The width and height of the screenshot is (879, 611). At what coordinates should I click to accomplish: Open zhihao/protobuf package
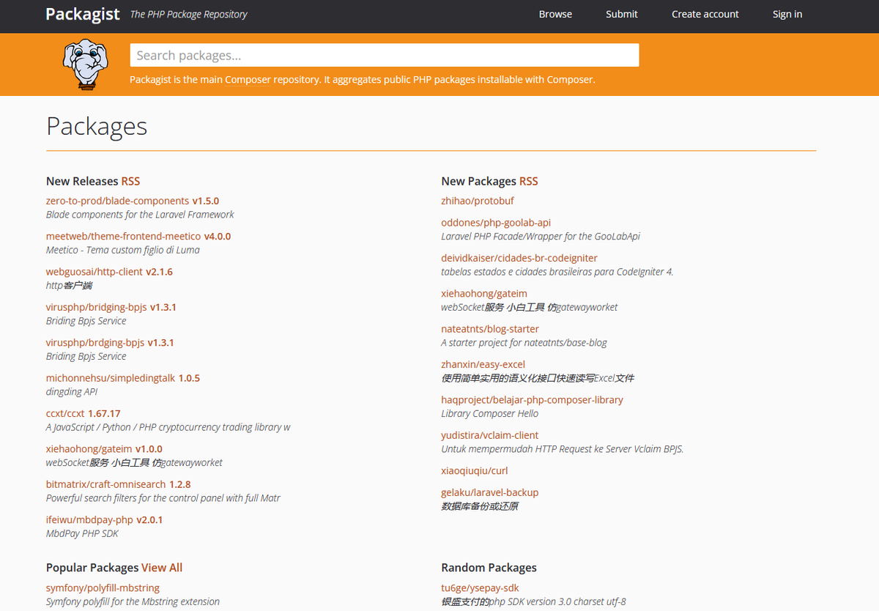coord(478,201)
